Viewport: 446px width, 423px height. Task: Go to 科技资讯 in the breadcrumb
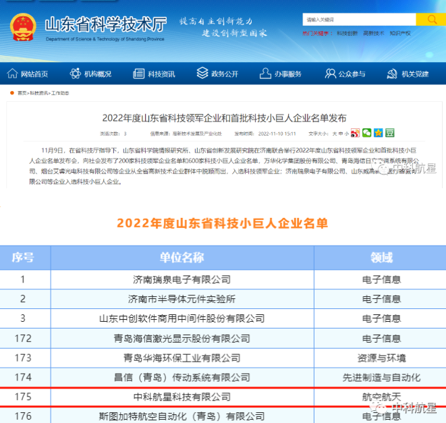click(38, 93)
